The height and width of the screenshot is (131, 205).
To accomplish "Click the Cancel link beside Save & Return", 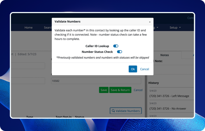I will [138, 90].
